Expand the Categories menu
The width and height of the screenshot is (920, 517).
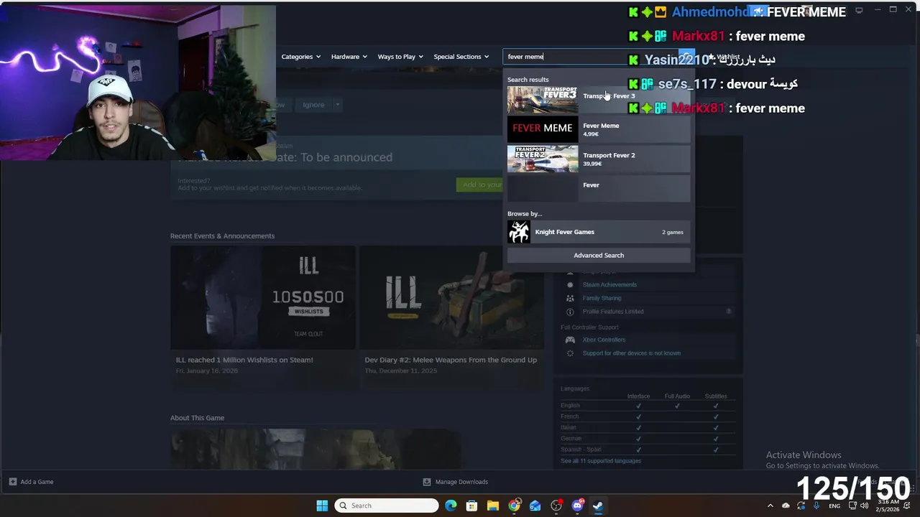point(300,57)
